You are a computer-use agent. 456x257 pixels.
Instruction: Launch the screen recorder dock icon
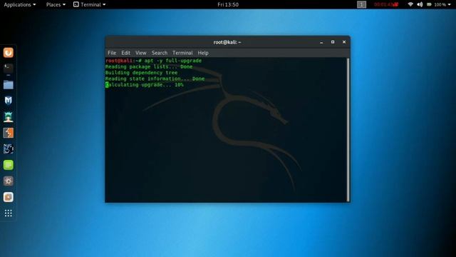coord(8,197)
